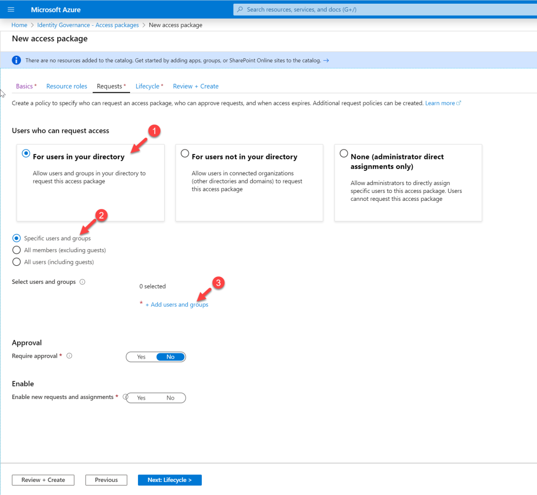Image resolution: width=537 pixels, height=495 pixels.
Task: Open the portal hamburger menu
Action: (11, 9)
